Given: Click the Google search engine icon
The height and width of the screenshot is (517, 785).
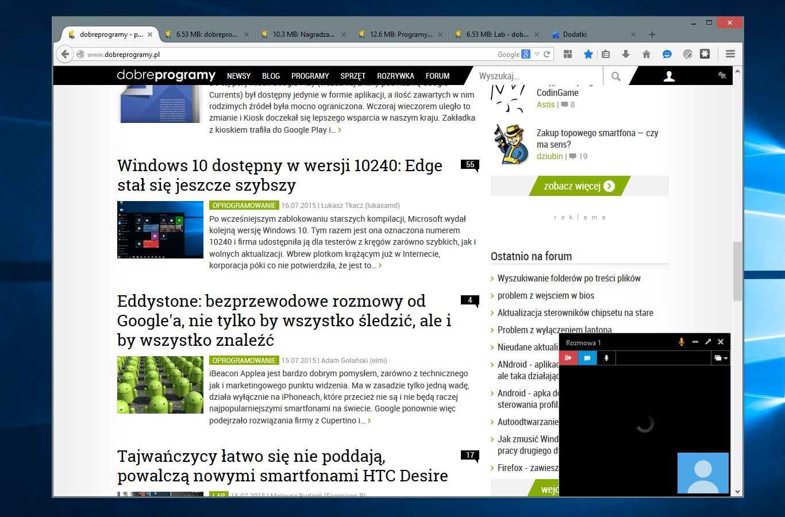Looking at the screenshot, I should (x=526, y=54).
